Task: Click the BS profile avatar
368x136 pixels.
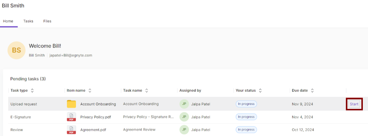Action: click(x=17, y=50)
